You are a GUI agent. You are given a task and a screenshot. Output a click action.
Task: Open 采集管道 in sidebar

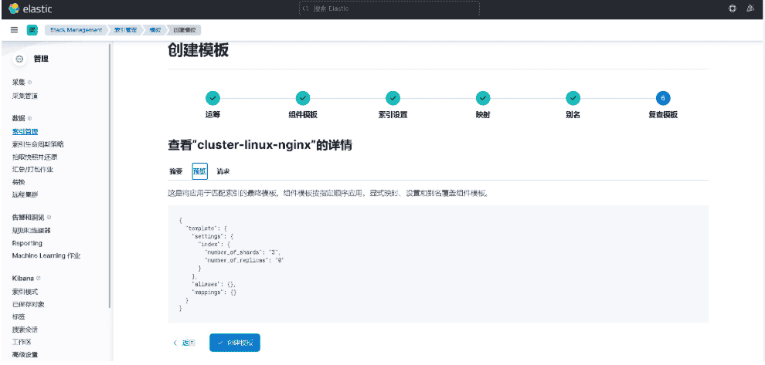pos(25,96)
